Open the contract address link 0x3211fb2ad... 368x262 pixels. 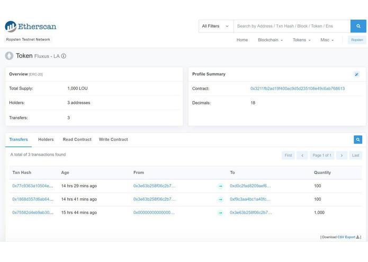pyautogui.click(x=298, y=89)
